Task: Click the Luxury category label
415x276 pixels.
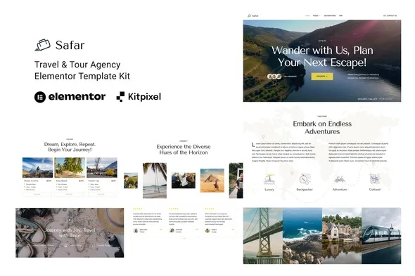Action: [x=269, y=190]
